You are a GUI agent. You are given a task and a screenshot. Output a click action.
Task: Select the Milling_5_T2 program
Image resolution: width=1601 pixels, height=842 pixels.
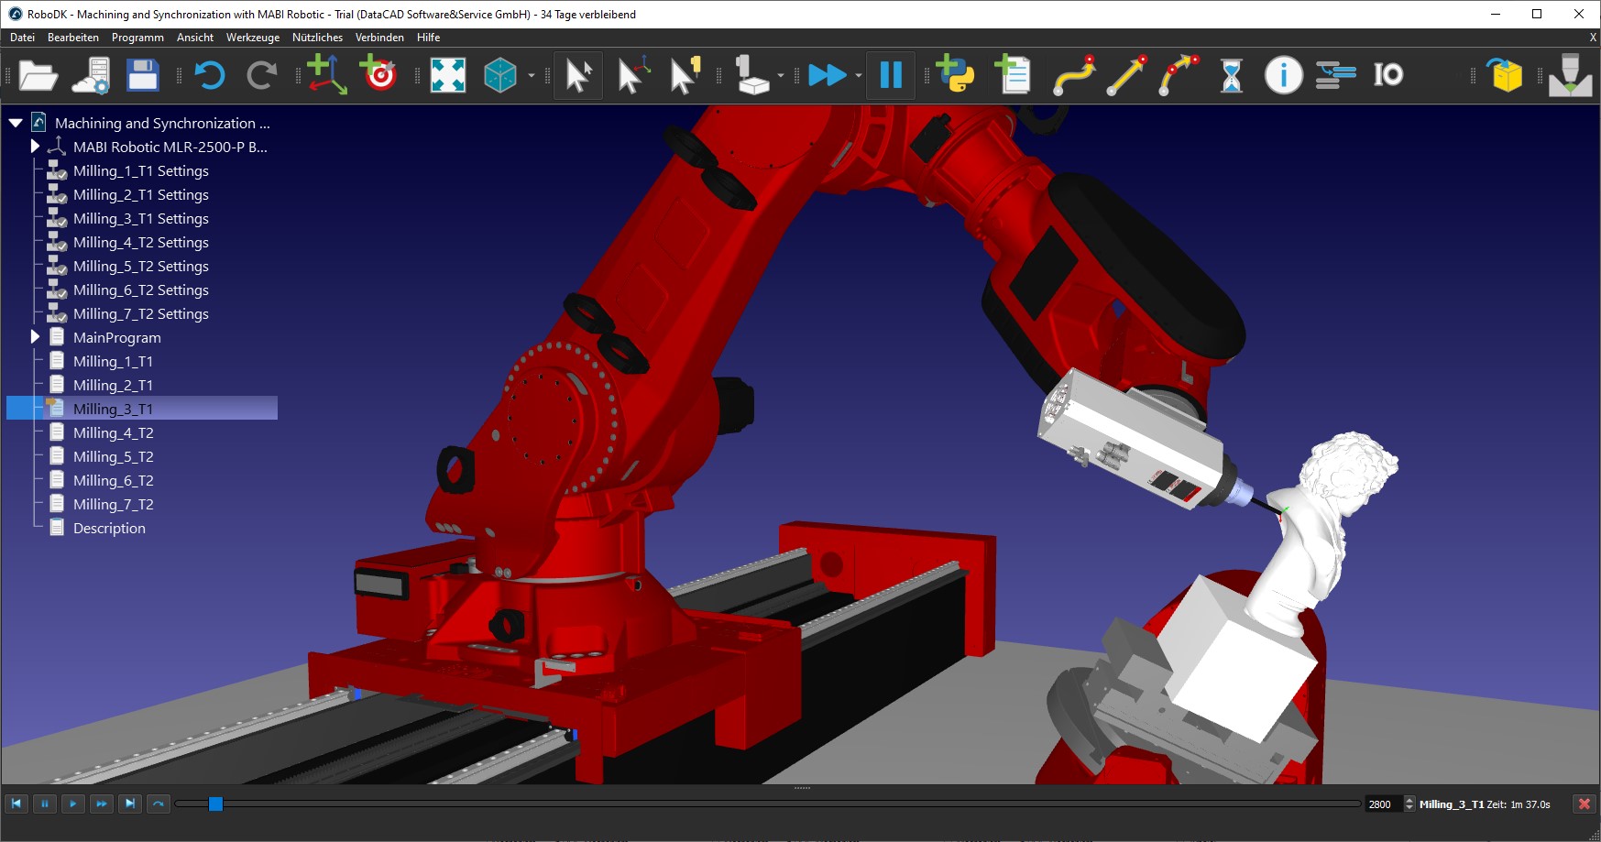(x=113, y=455)
